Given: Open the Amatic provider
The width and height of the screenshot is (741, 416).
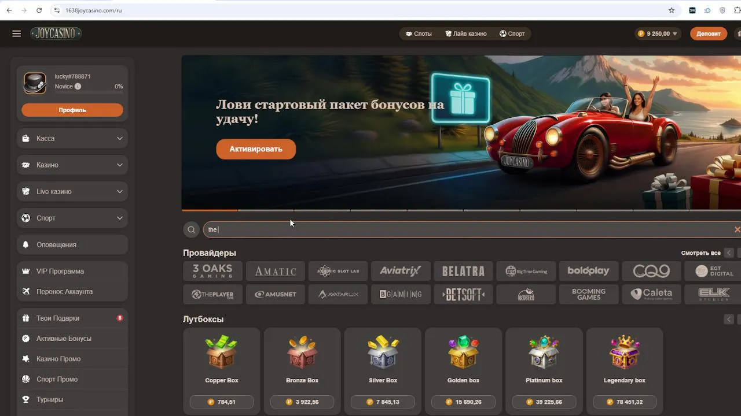Looking at the screenshot, I should point(276,271).
